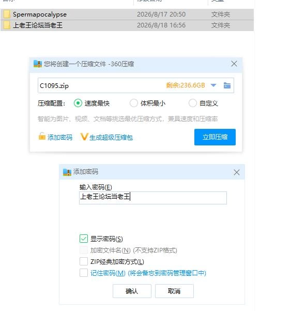This screenshot has height=311, width=291.
Task: Confirm password with 确认 button
Action: pos(132,291)
